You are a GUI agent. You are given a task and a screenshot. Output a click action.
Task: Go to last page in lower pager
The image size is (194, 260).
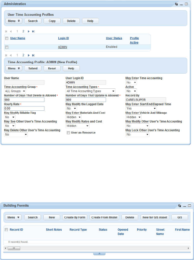33,55
